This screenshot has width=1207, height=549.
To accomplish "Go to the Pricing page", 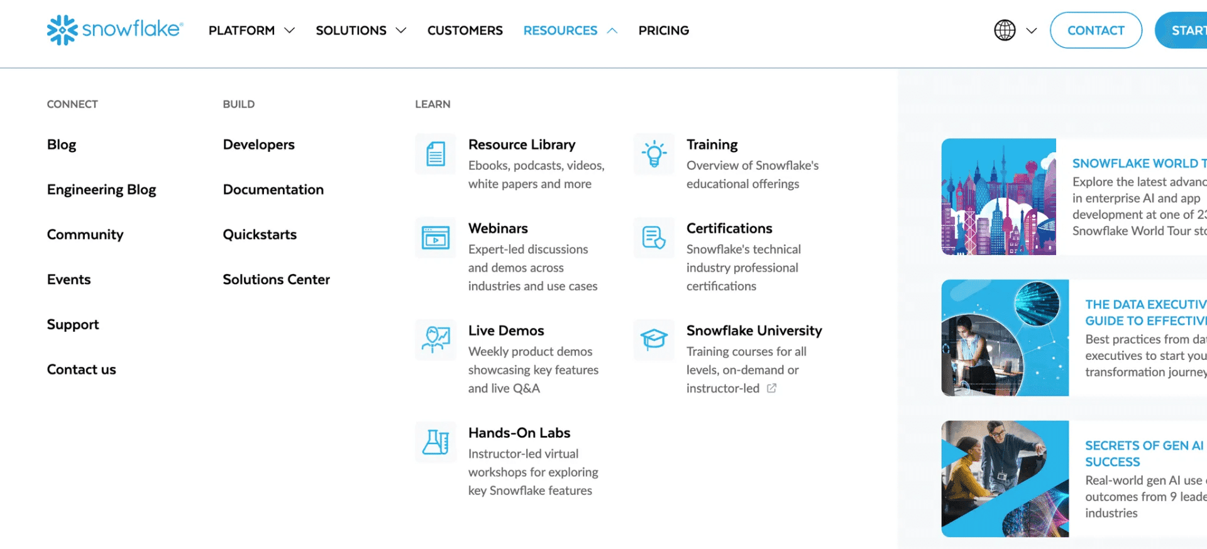I will (664, 30).
